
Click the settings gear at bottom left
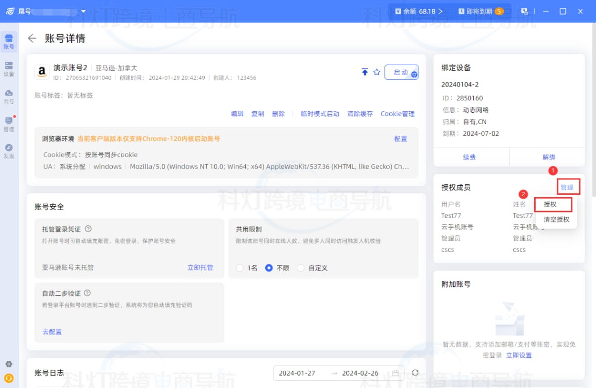9,364
